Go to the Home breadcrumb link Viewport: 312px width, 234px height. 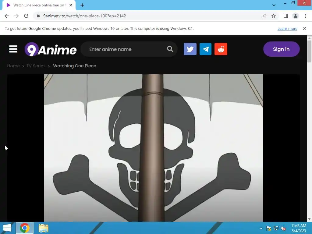point(13,66)
